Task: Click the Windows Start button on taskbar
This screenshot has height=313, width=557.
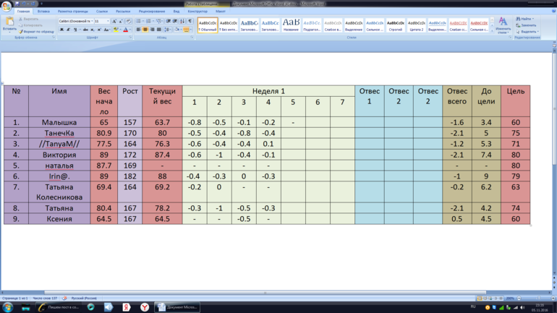Action: pos(8,307)
